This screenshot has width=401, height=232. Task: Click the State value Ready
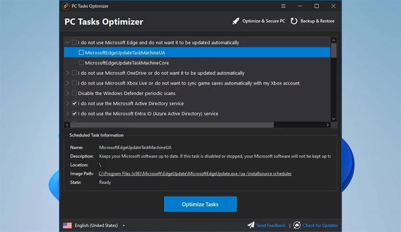pos(105,182)
